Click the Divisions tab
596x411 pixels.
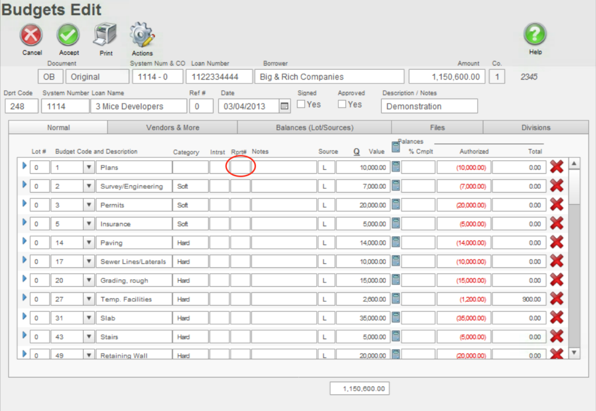point(535,127)
